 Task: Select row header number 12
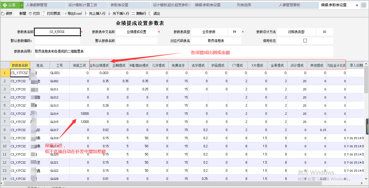tap(5, 162)
